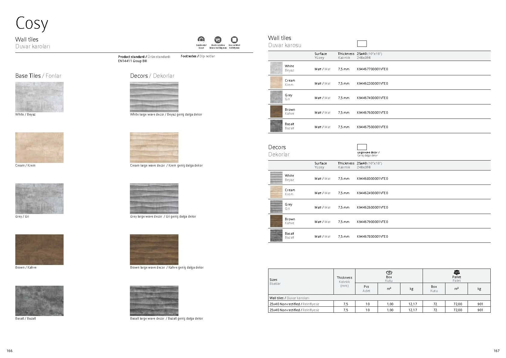Screen dimensions: 506x358
Task: Click the Surface column header in Wall tiles table
Action: (x=321, y=56)
